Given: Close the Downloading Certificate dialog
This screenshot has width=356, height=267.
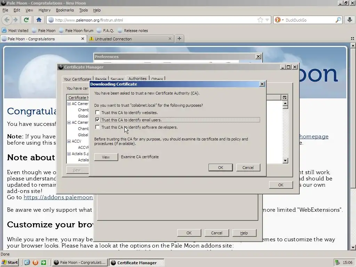Looking at the screenshot, I should coord(262,84).
